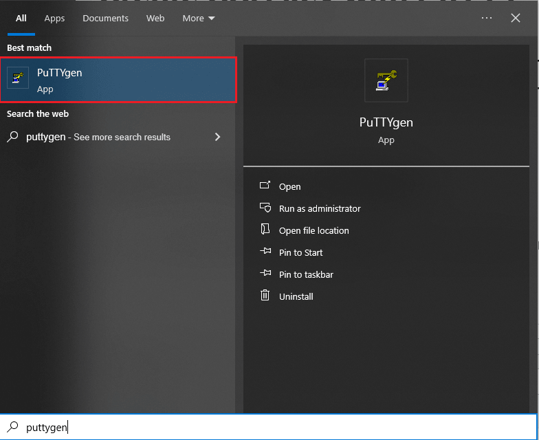This screenshot has height=440, width=539.
Task: Expand the More dropdown
Action: [x=198, y=18]
